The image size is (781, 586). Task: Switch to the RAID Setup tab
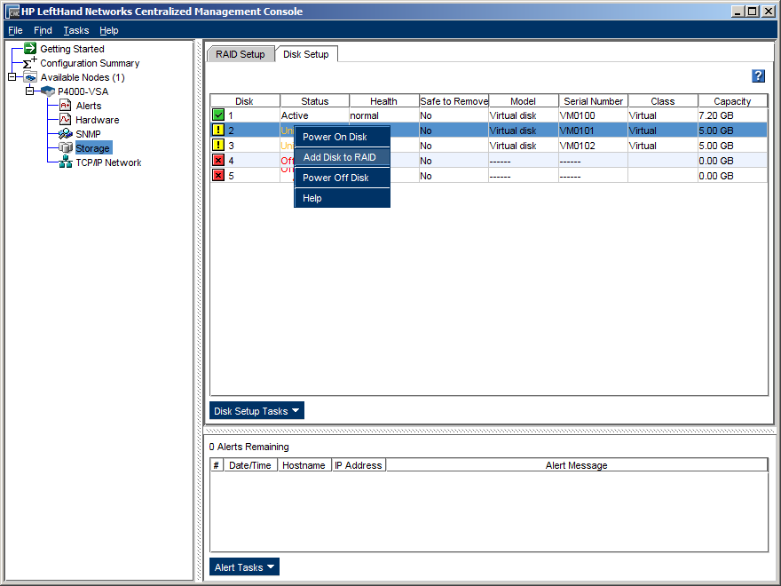240,54
